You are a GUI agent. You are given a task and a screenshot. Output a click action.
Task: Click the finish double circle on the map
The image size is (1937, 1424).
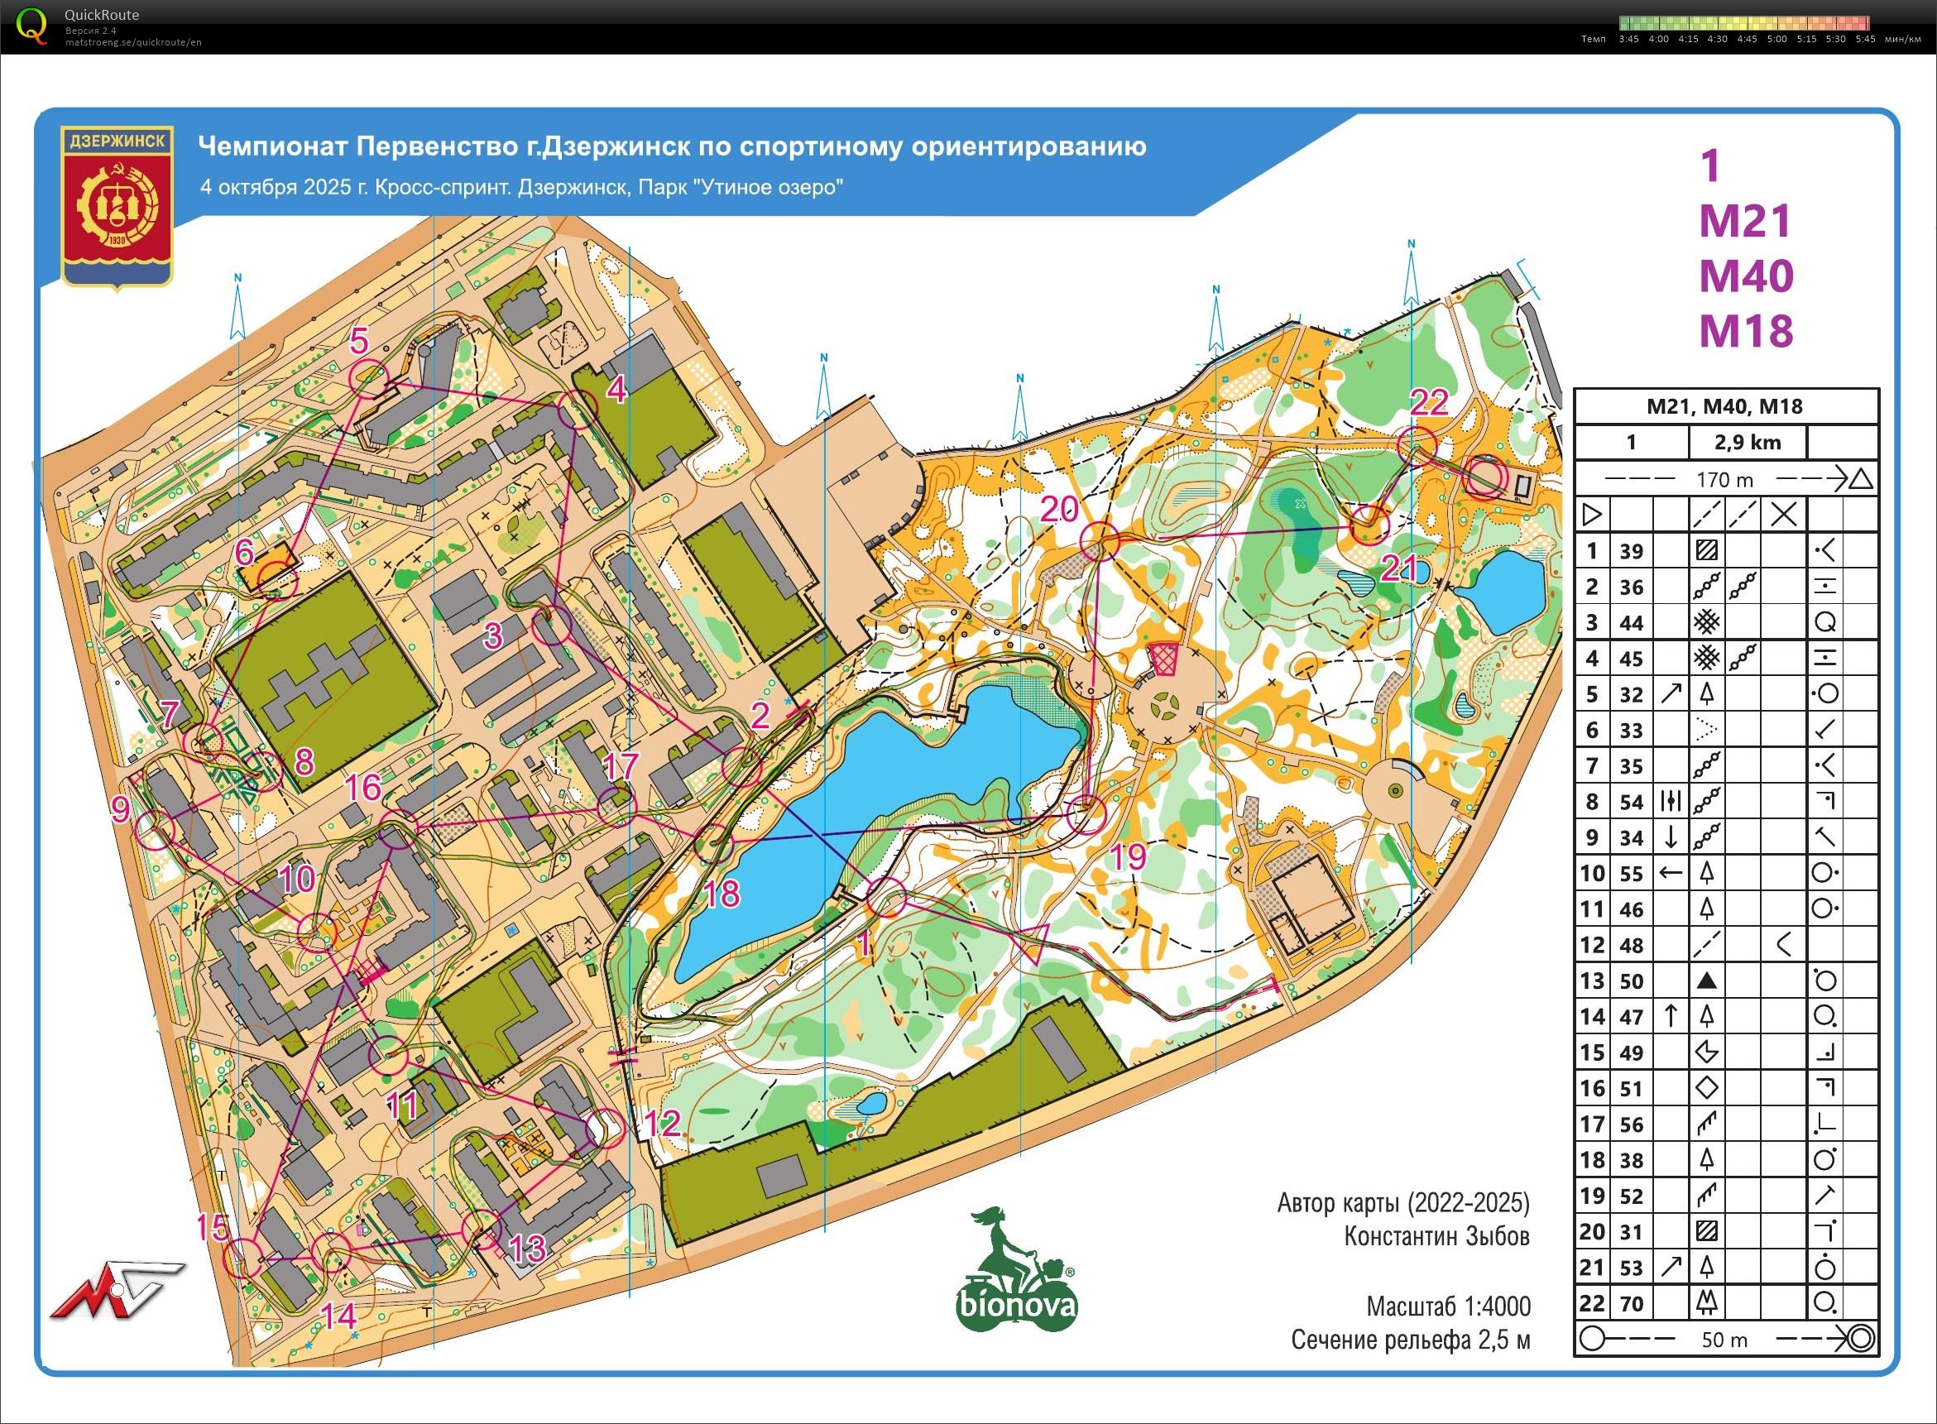[1485, 478]
